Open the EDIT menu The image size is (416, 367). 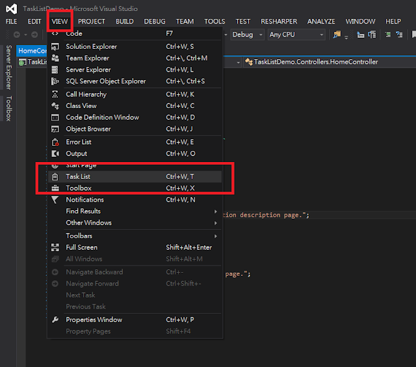34,21
